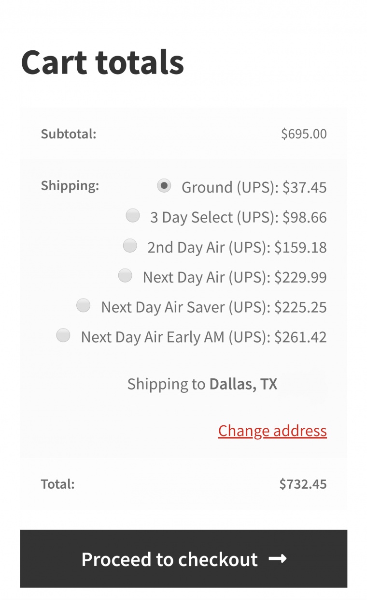The height and width of the screenshot is (600, 367).
Task: Click the Dallas, TX shipping destination text
Action: pyautogui.click(x=243, y=384)
